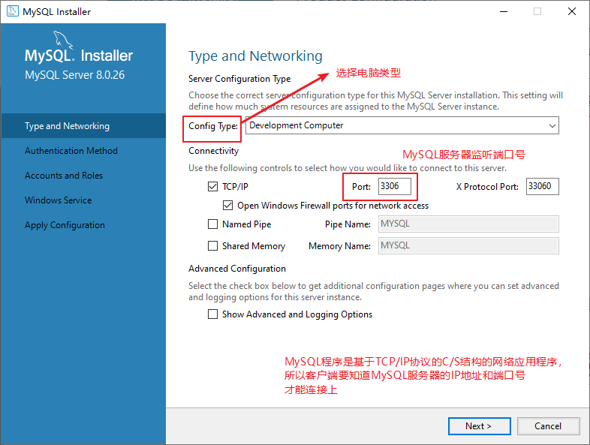Screen dimensions: 590x445
Task: Click the Connectivity section label
Action: (214, 151)
